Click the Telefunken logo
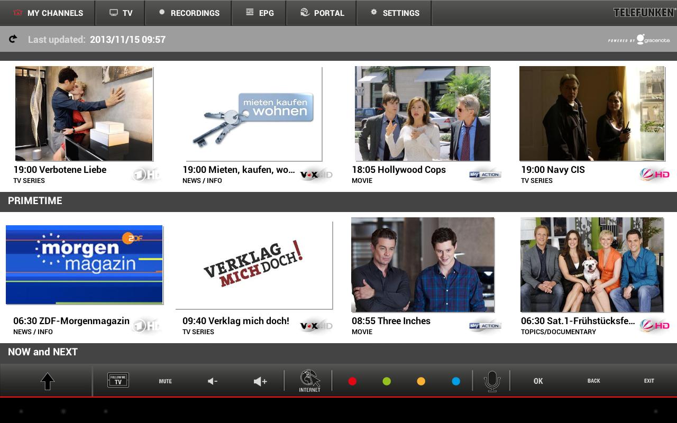 [643, 12]
